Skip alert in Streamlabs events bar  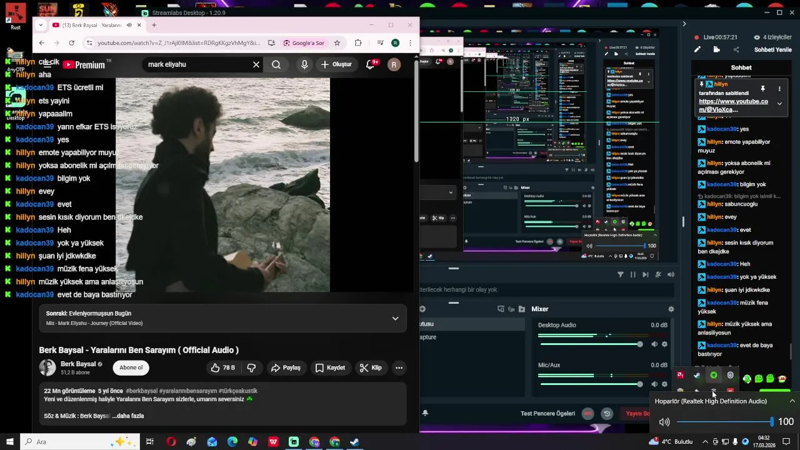pos(646,274)
